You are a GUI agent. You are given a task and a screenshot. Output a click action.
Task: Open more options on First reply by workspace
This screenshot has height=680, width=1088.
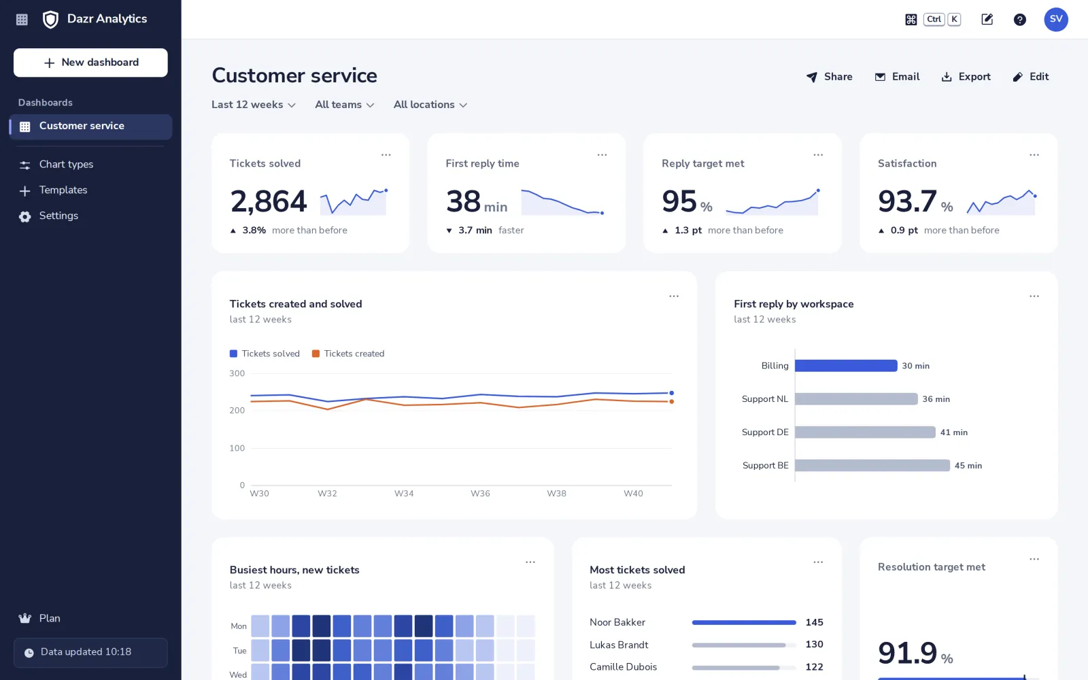[x=1034, y=296]
